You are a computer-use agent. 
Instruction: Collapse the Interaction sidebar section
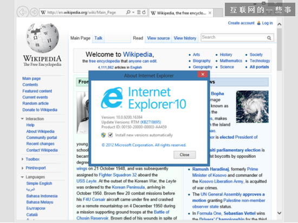point(22,119)
